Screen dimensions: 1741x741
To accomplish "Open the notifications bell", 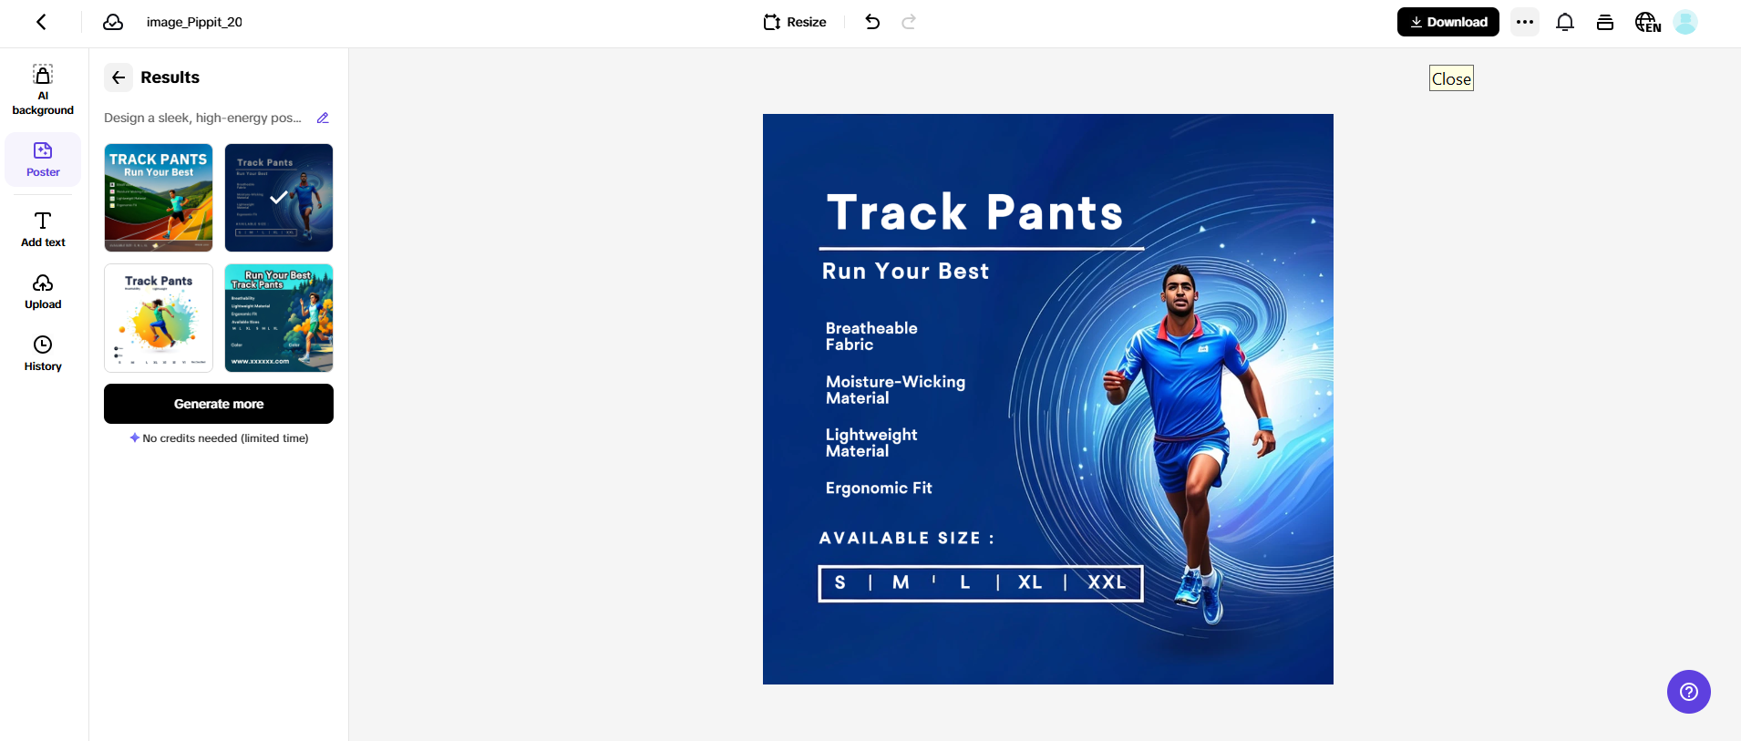I will tap(1564, 22).
